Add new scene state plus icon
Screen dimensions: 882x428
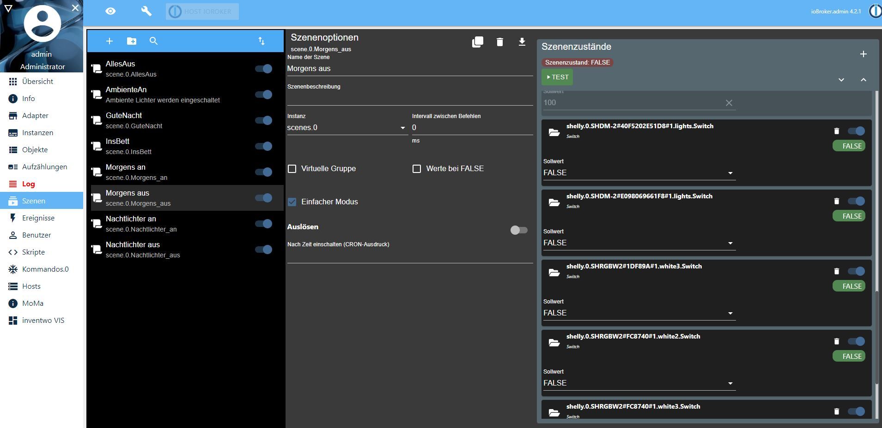coord(864,54)
